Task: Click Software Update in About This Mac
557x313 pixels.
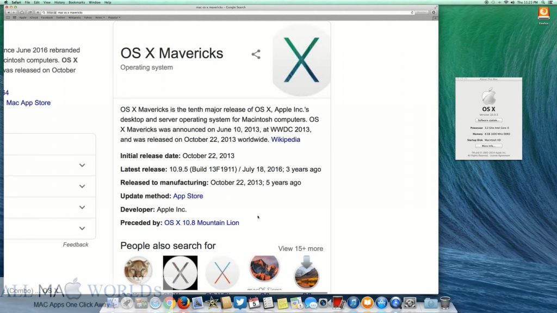Action: click(x=489, y=120)
